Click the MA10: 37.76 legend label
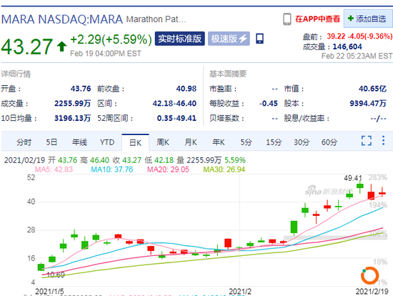The width and height of the screenshot is (393, 296). [x=111, y=169]
